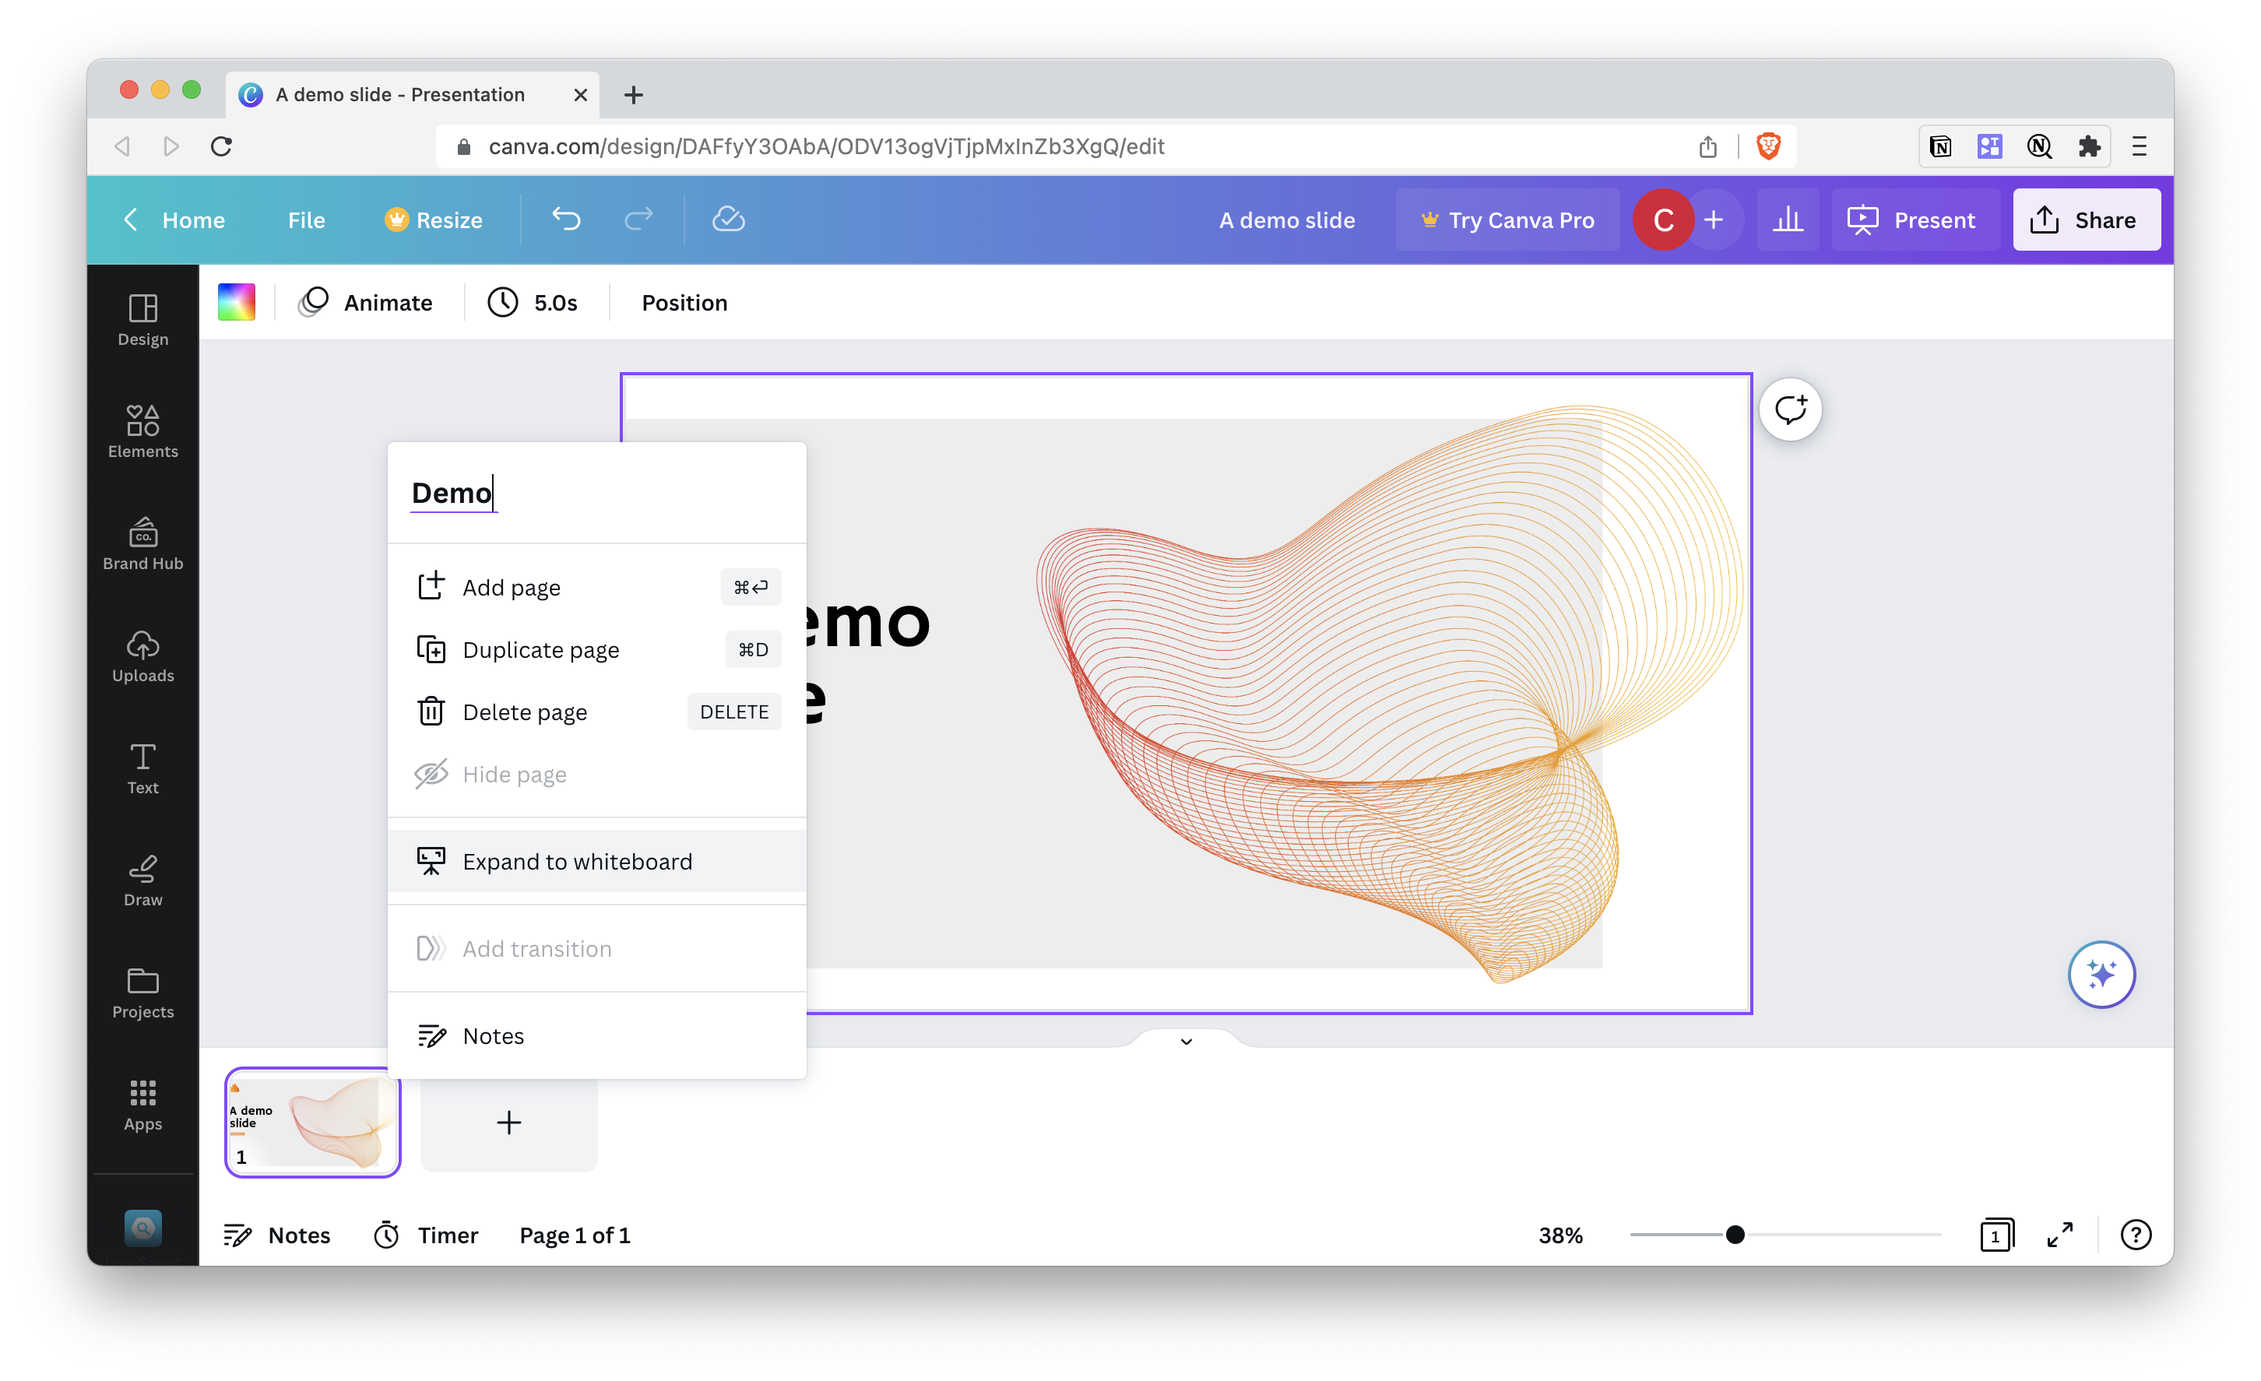The height and width of the screenshot is (1381, 2261).
Task: Select Expand to whiteboard
Action: [x=597, y=861]
